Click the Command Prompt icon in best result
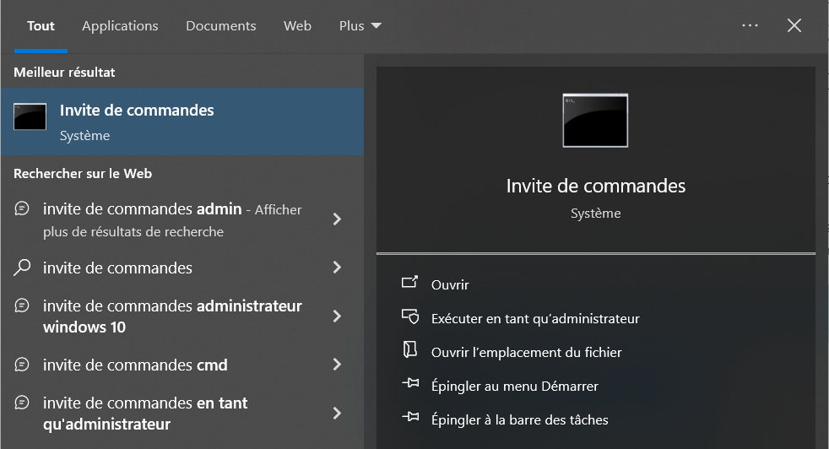829x449 pixels. click(30, 117)
